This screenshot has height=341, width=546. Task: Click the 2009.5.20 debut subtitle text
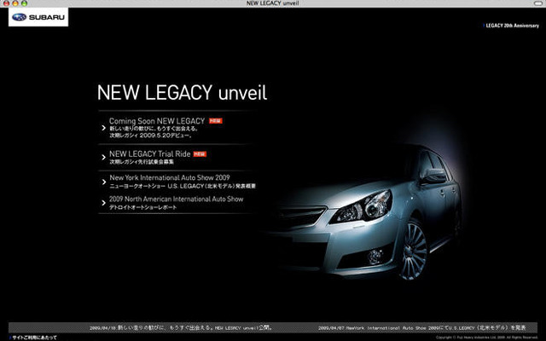150,136
